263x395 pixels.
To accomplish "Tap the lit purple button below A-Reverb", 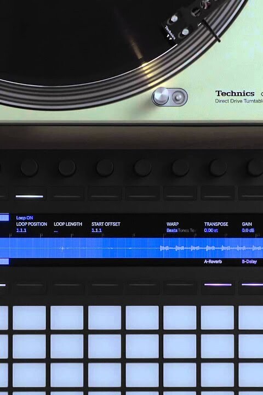I will click(218, 285).
